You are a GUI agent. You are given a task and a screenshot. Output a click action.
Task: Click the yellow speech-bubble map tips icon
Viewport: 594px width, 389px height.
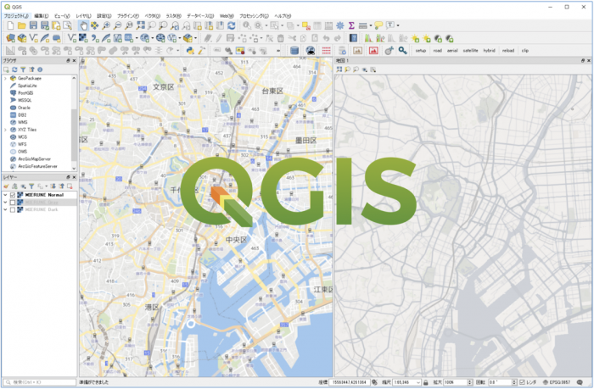378,25
